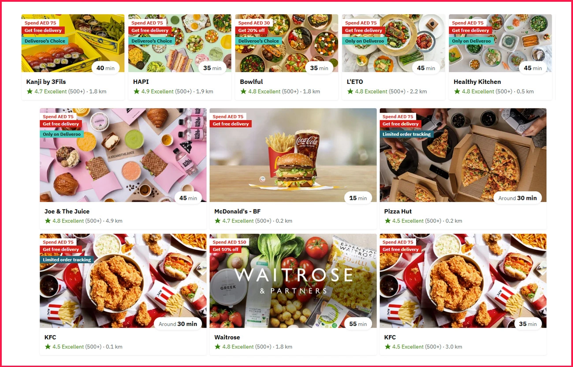Open the L'ETO restaurant image

point(394,43)
